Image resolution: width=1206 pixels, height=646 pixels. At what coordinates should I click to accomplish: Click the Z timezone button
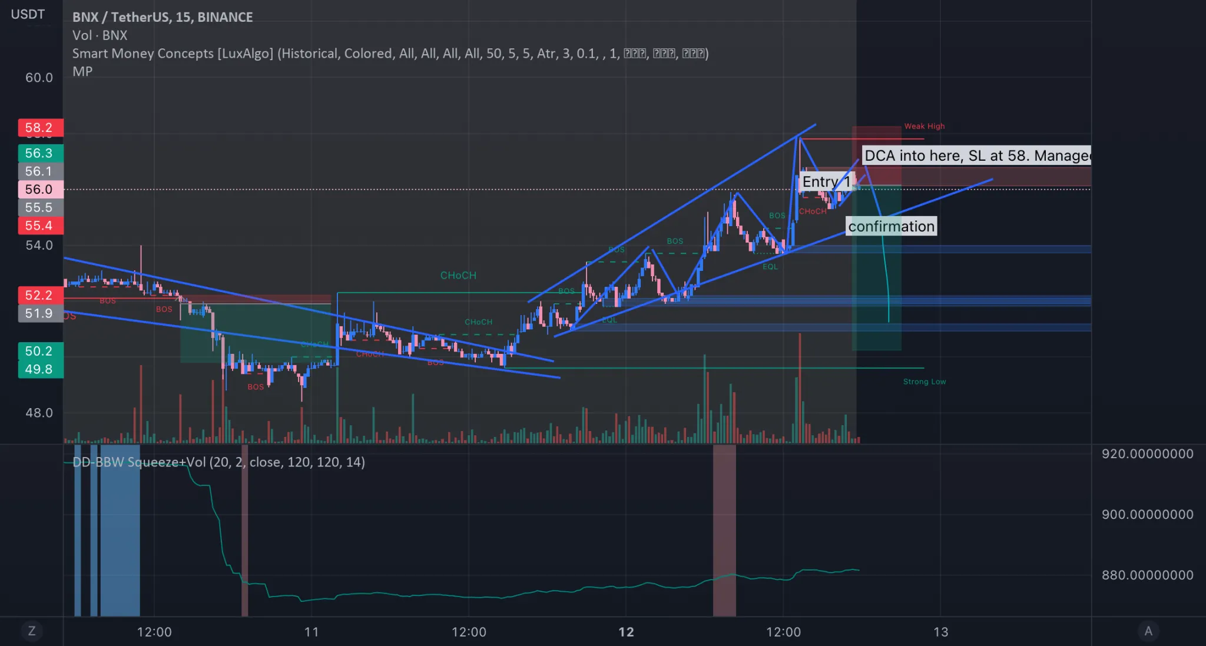click(32, 631)
